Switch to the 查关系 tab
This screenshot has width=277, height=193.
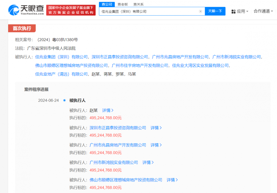[x=138, y=5]
